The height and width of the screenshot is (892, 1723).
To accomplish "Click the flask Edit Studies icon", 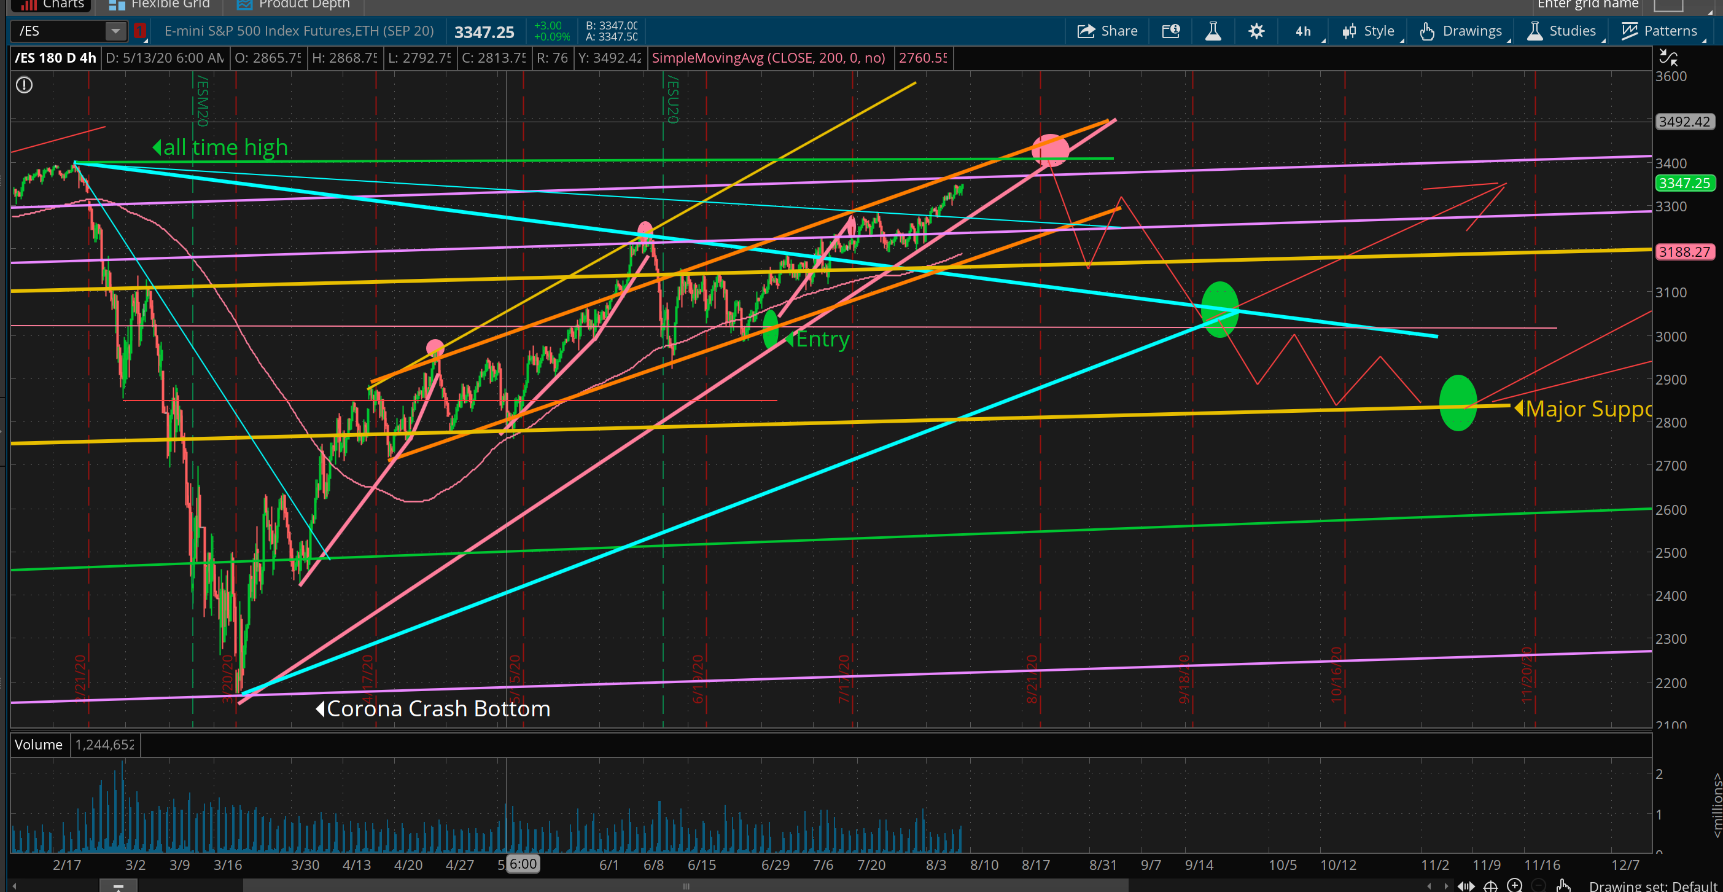I will click(x=1213, y=31).
